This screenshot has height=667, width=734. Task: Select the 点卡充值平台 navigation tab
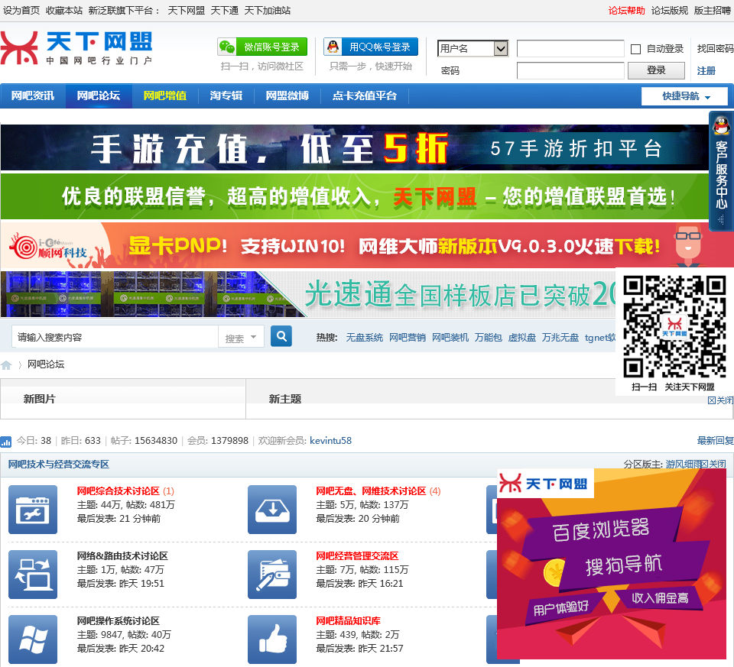click(365, 96)
